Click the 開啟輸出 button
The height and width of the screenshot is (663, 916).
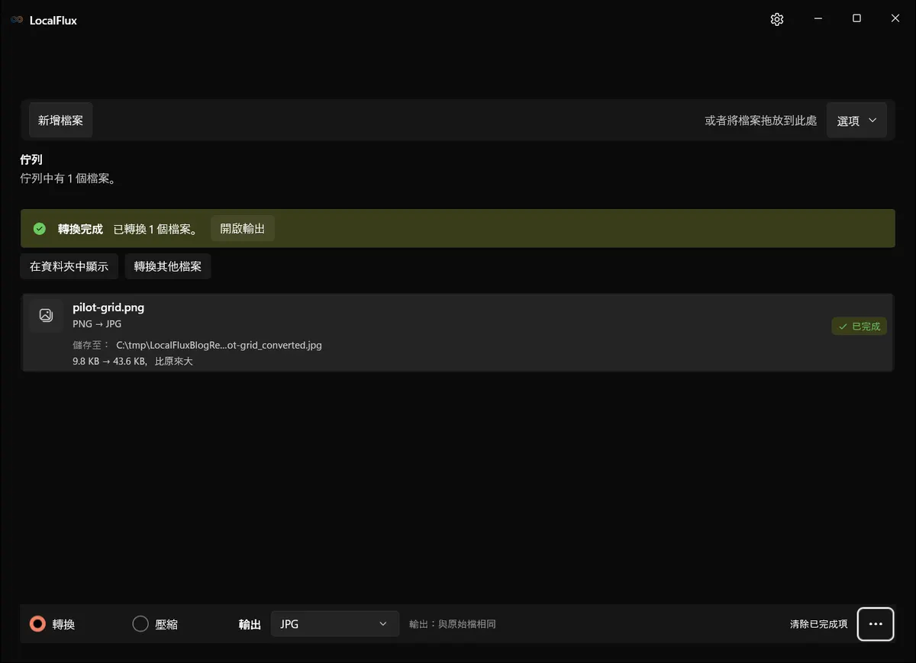[x=243, y=229]
